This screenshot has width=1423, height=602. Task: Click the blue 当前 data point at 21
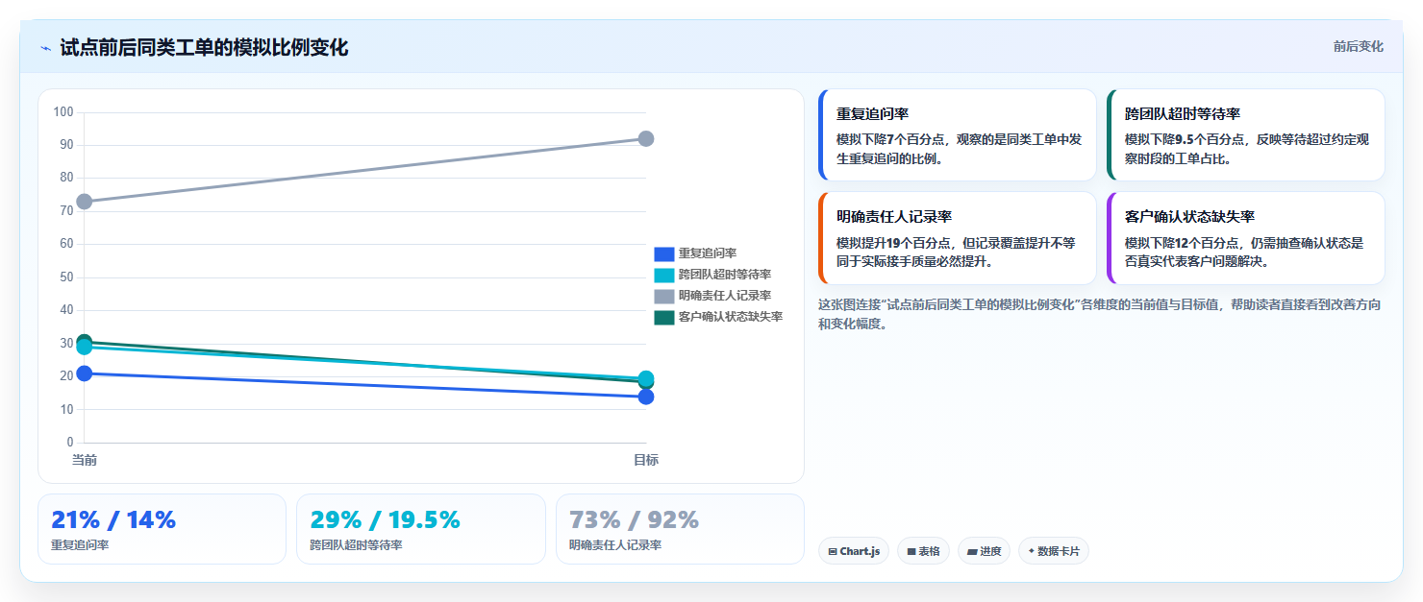pyautogui.click(x=85, y=373)
